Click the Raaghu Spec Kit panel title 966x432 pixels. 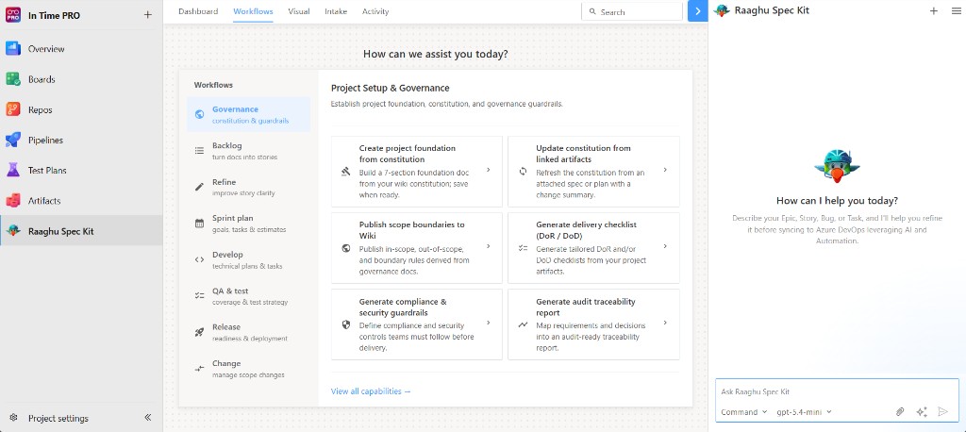point(772,10)
